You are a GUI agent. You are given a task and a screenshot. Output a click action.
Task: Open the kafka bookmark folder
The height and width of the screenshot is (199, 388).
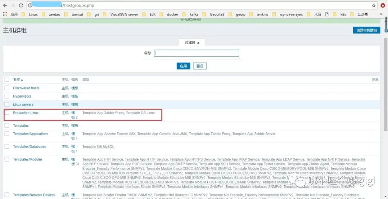click(190, 14)
